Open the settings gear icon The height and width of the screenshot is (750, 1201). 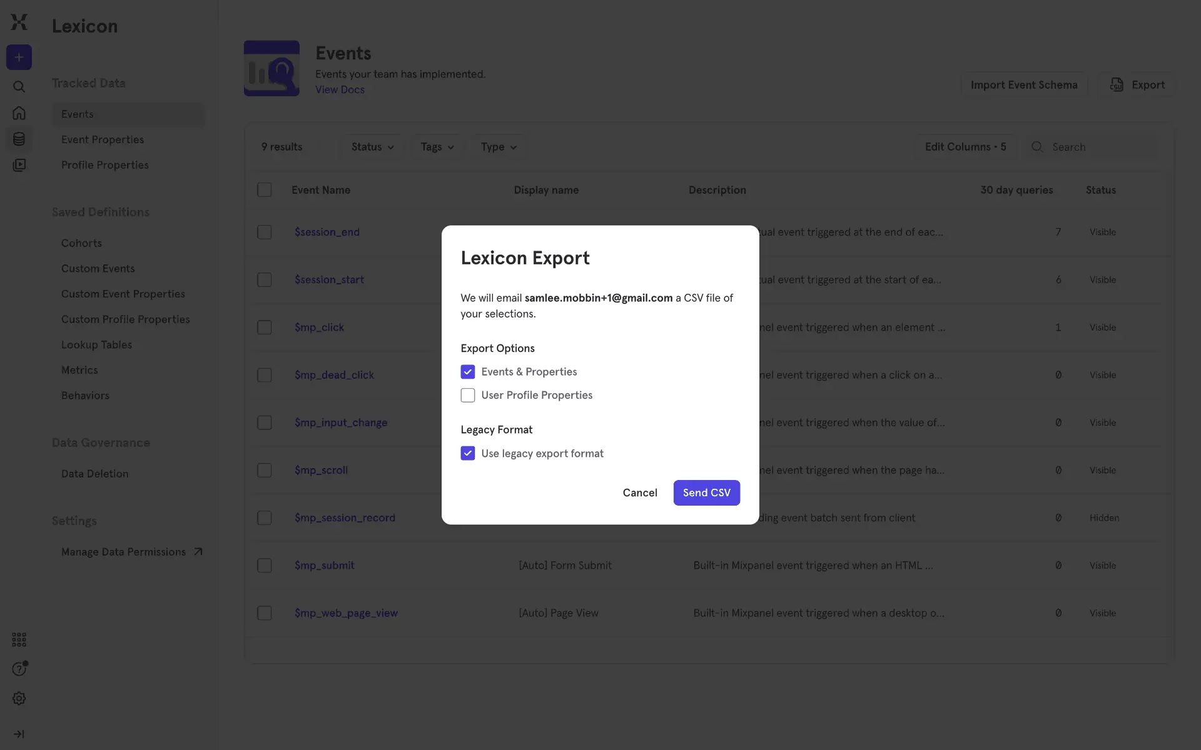coord(19,699)
